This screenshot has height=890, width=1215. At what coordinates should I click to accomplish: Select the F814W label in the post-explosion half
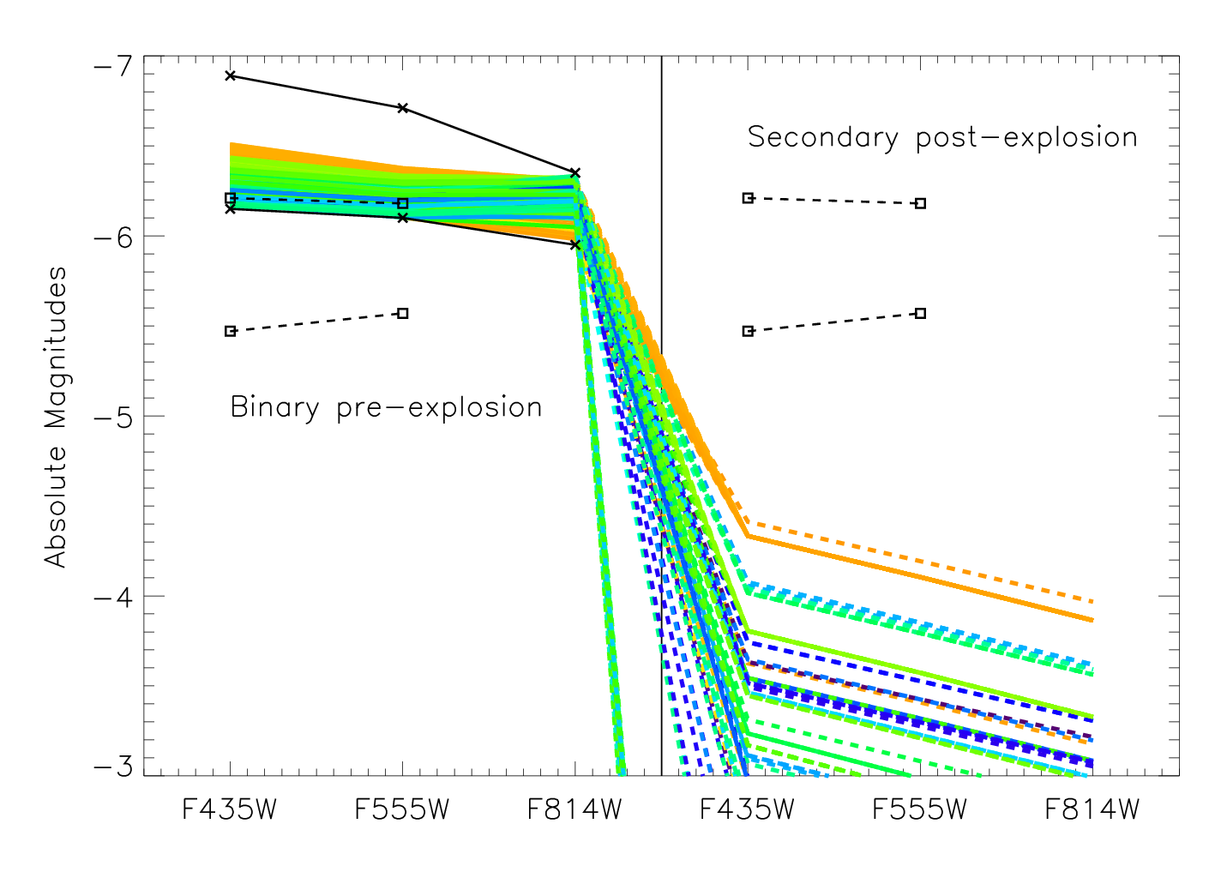pos(1092,809)
